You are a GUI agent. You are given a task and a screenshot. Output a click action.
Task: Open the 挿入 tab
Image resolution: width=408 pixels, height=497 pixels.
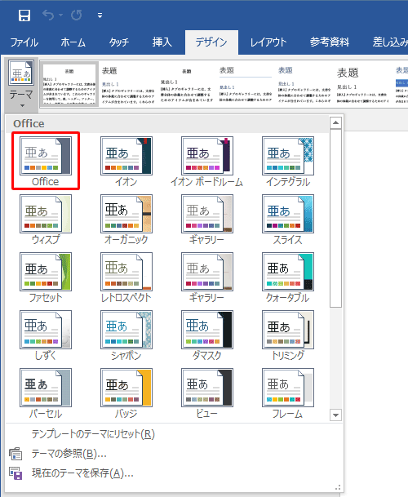tap(162, 42)
